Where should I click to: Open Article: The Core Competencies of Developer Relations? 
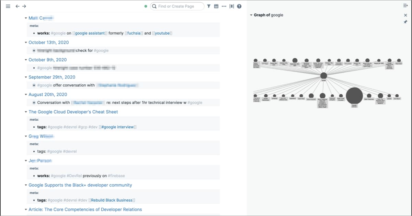pyautogui.click(x=85, y=209)
